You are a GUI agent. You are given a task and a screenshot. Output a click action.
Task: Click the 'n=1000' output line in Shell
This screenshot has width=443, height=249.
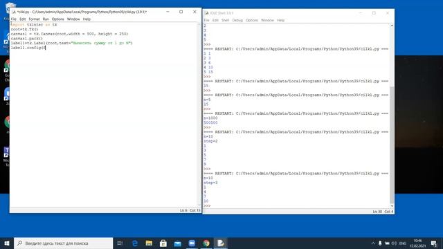point(210,118)
